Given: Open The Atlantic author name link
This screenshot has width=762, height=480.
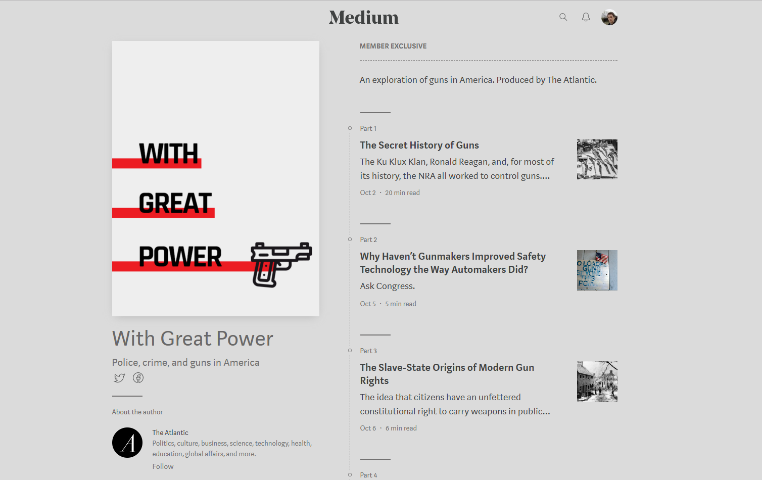Looking at the screenshot, I should (170, 433).
